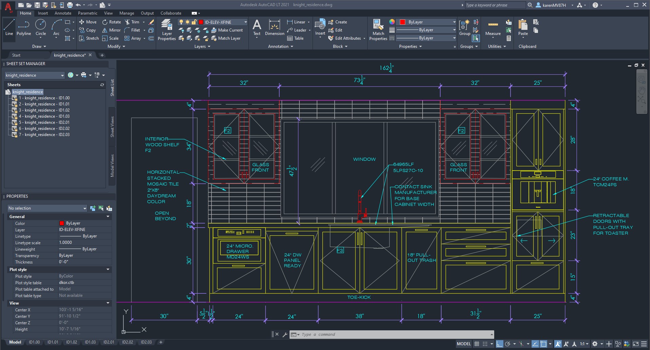Viewport: 650px width, 350px height.
Task: Open the Quick Calculator icon
Action: point(508,38)
